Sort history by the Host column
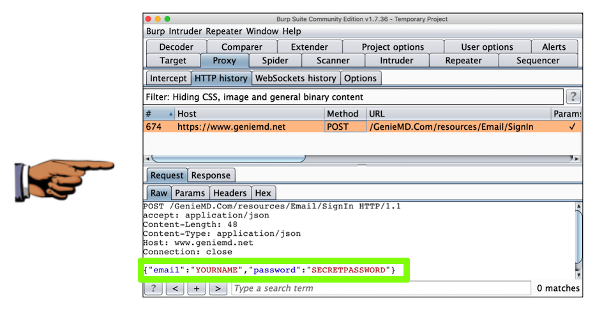595x312 pixels. point(250,114)
